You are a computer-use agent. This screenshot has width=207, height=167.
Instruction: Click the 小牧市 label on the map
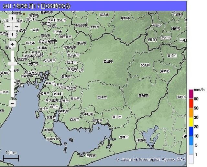[57, 32]
